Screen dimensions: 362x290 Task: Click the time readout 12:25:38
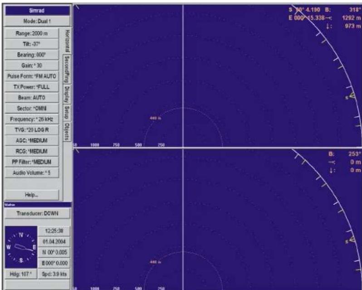coord(54,231)
